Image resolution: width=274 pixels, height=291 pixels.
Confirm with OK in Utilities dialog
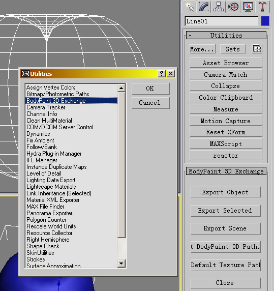[150, 89]
